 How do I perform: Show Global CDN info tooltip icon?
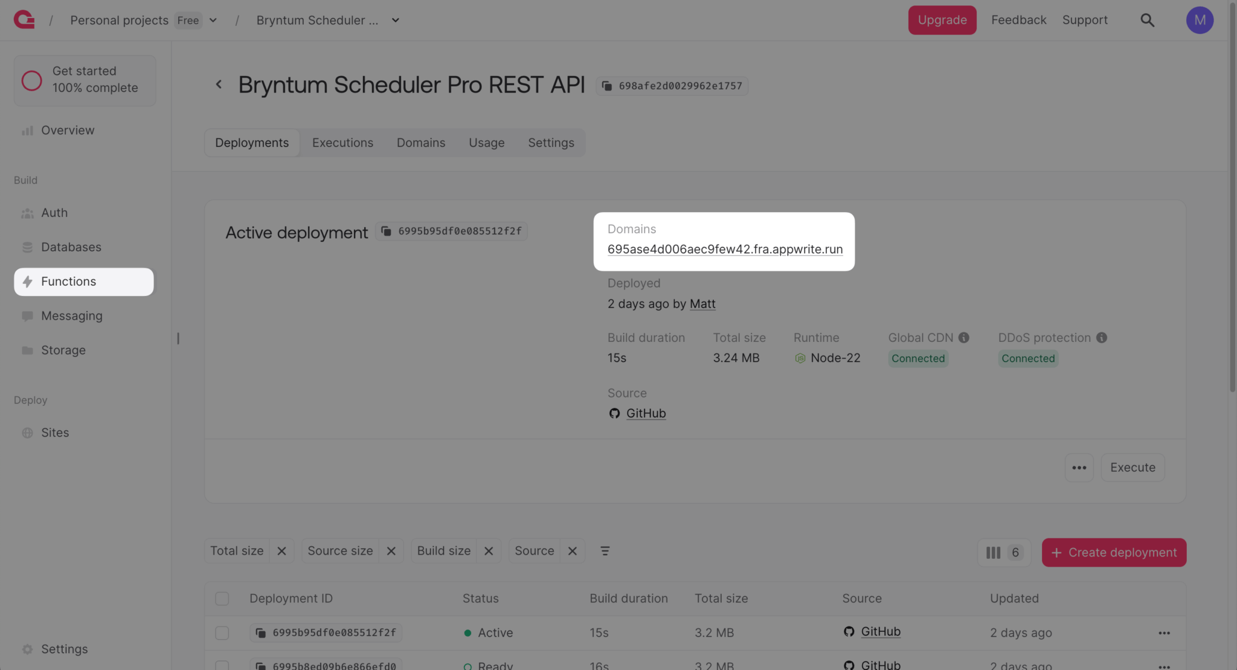tap(964, 338)
